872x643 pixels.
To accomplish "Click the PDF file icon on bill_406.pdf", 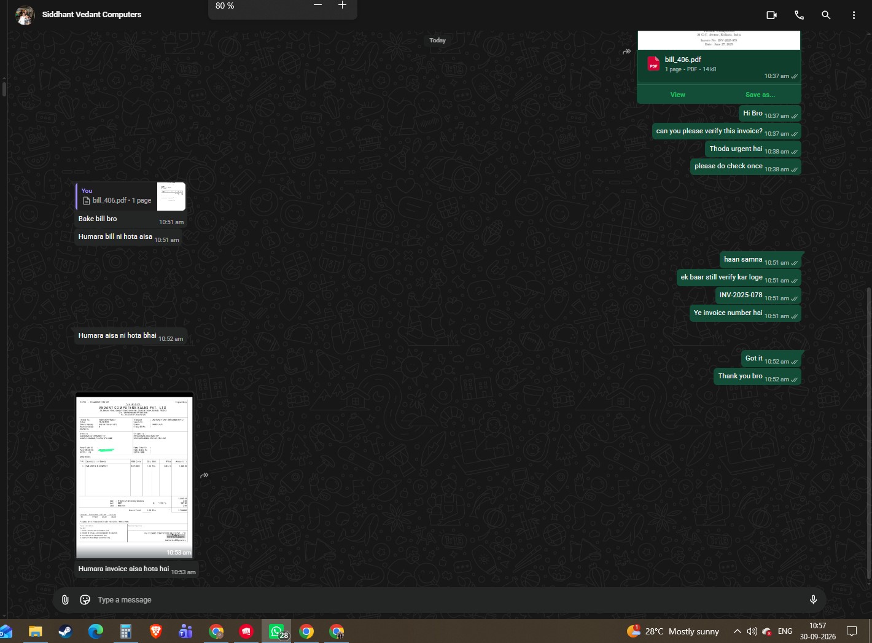I will [x=653, y=64].
